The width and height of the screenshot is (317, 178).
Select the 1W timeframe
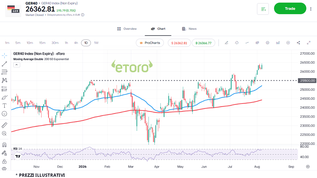pyautogui.click(x=96, y=43)
